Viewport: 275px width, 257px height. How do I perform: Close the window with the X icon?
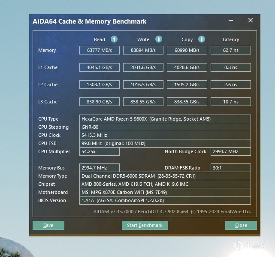pos(251,20)
